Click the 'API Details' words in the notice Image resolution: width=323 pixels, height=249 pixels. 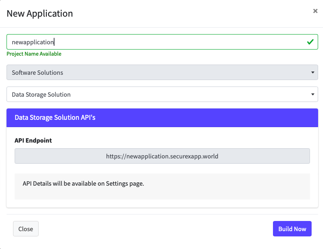39,184
